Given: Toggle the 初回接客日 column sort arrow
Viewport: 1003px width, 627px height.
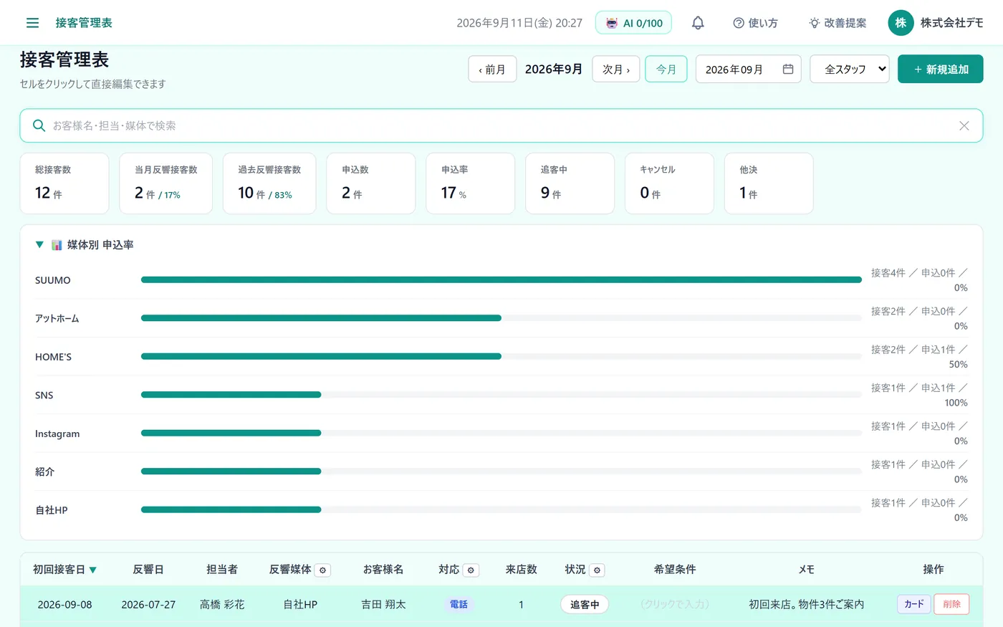Looking at the screenshot, I should point(93,570).
